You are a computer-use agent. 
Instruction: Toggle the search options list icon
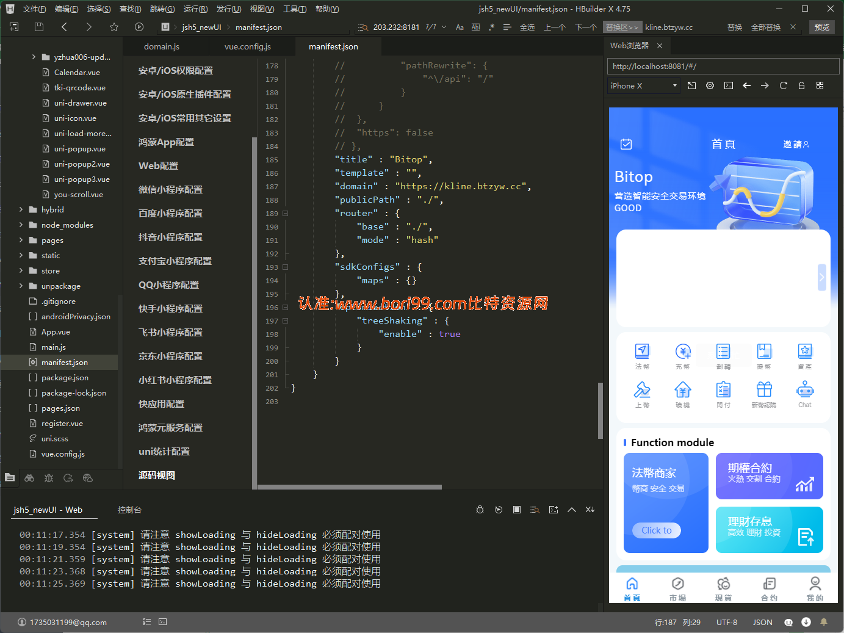[507, 27]
